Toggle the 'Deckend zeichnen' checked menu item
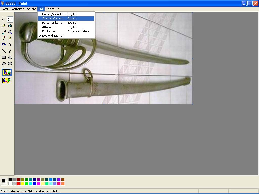 coord(53,36)
